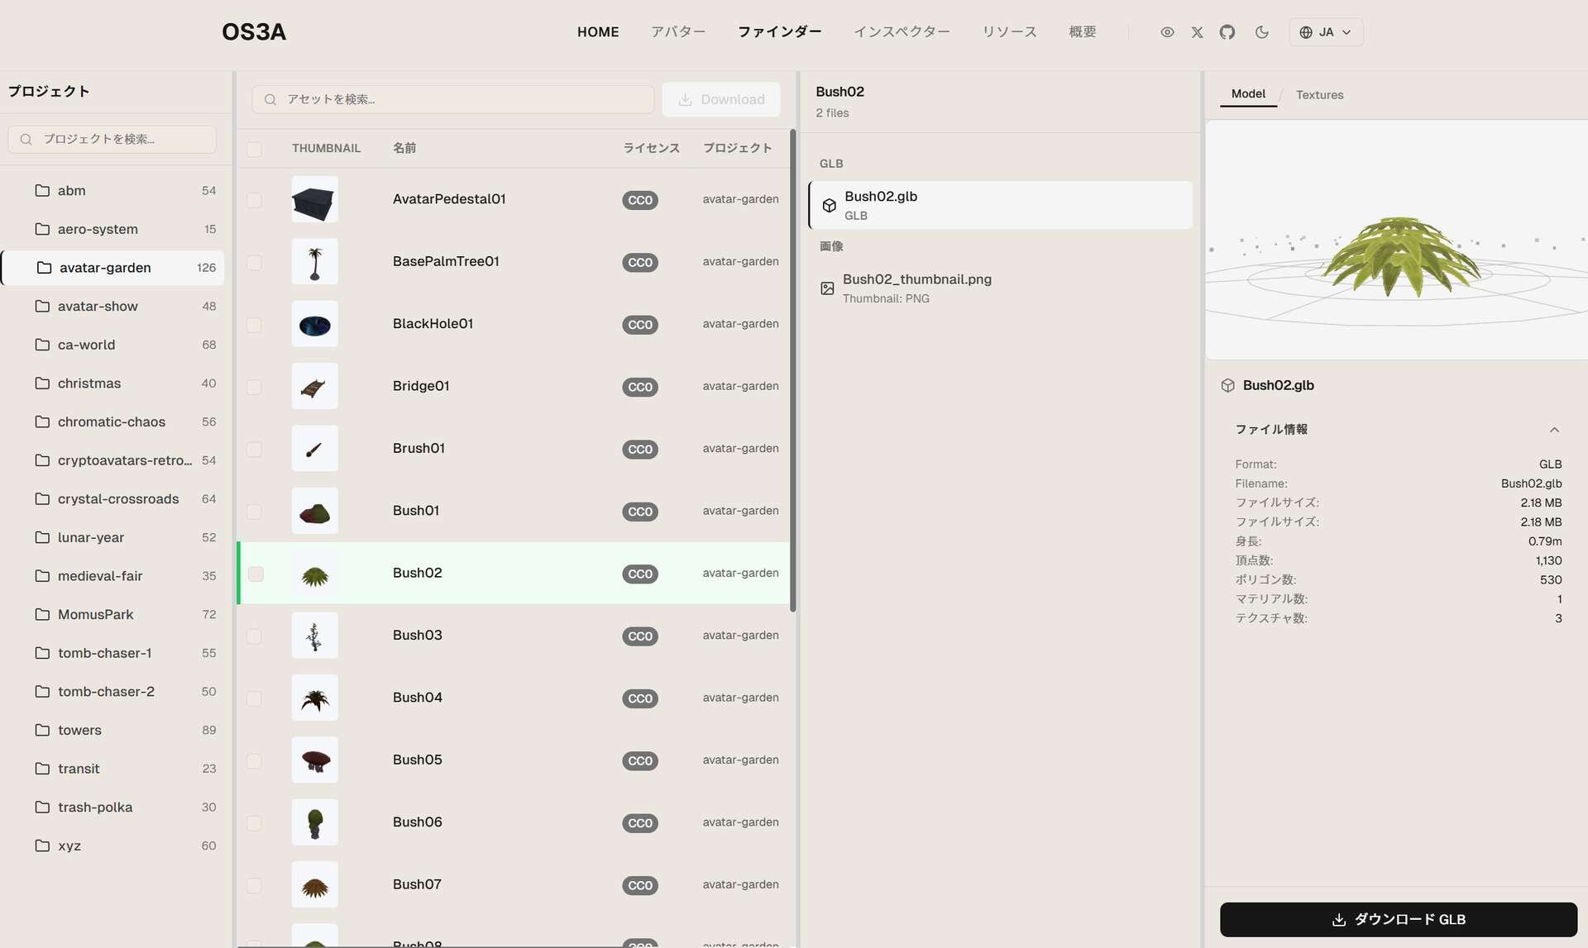Image resolution: width=1588 pixels, height=948 pixels.
Task: Open the medieval-fair project folder
Action: tap(100, 576)
